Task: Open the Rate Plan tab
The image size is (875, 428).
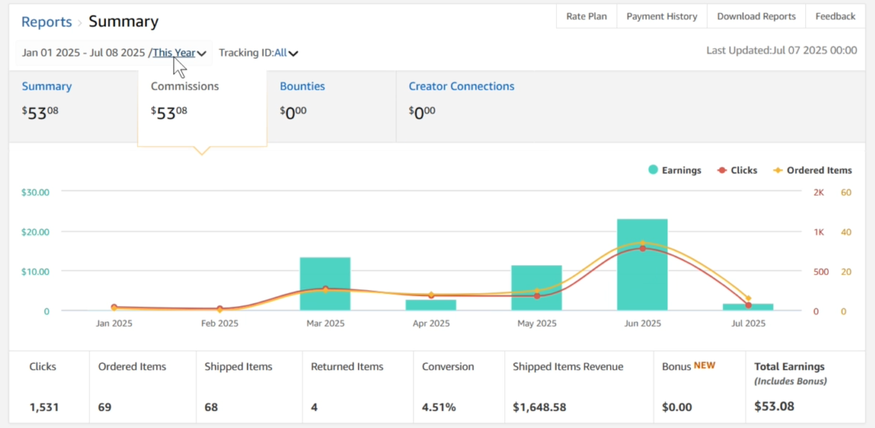Action: tap(586, 16)
